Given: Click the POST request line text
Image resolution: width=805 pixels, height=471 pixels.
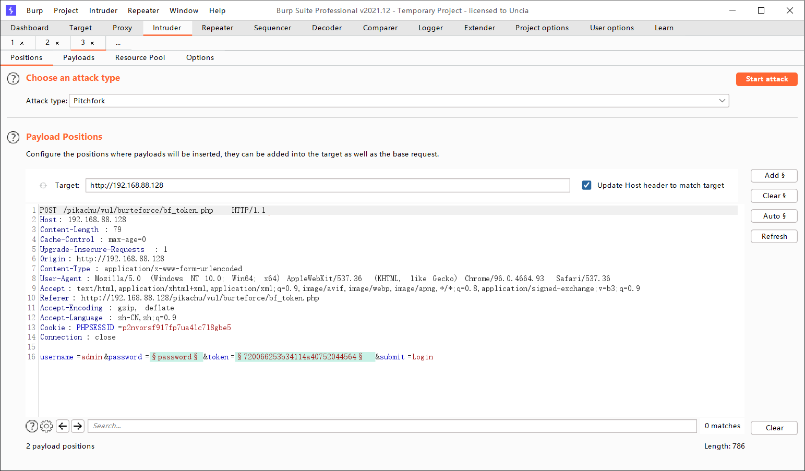Looking at the screenshot, I should (153, 210).
